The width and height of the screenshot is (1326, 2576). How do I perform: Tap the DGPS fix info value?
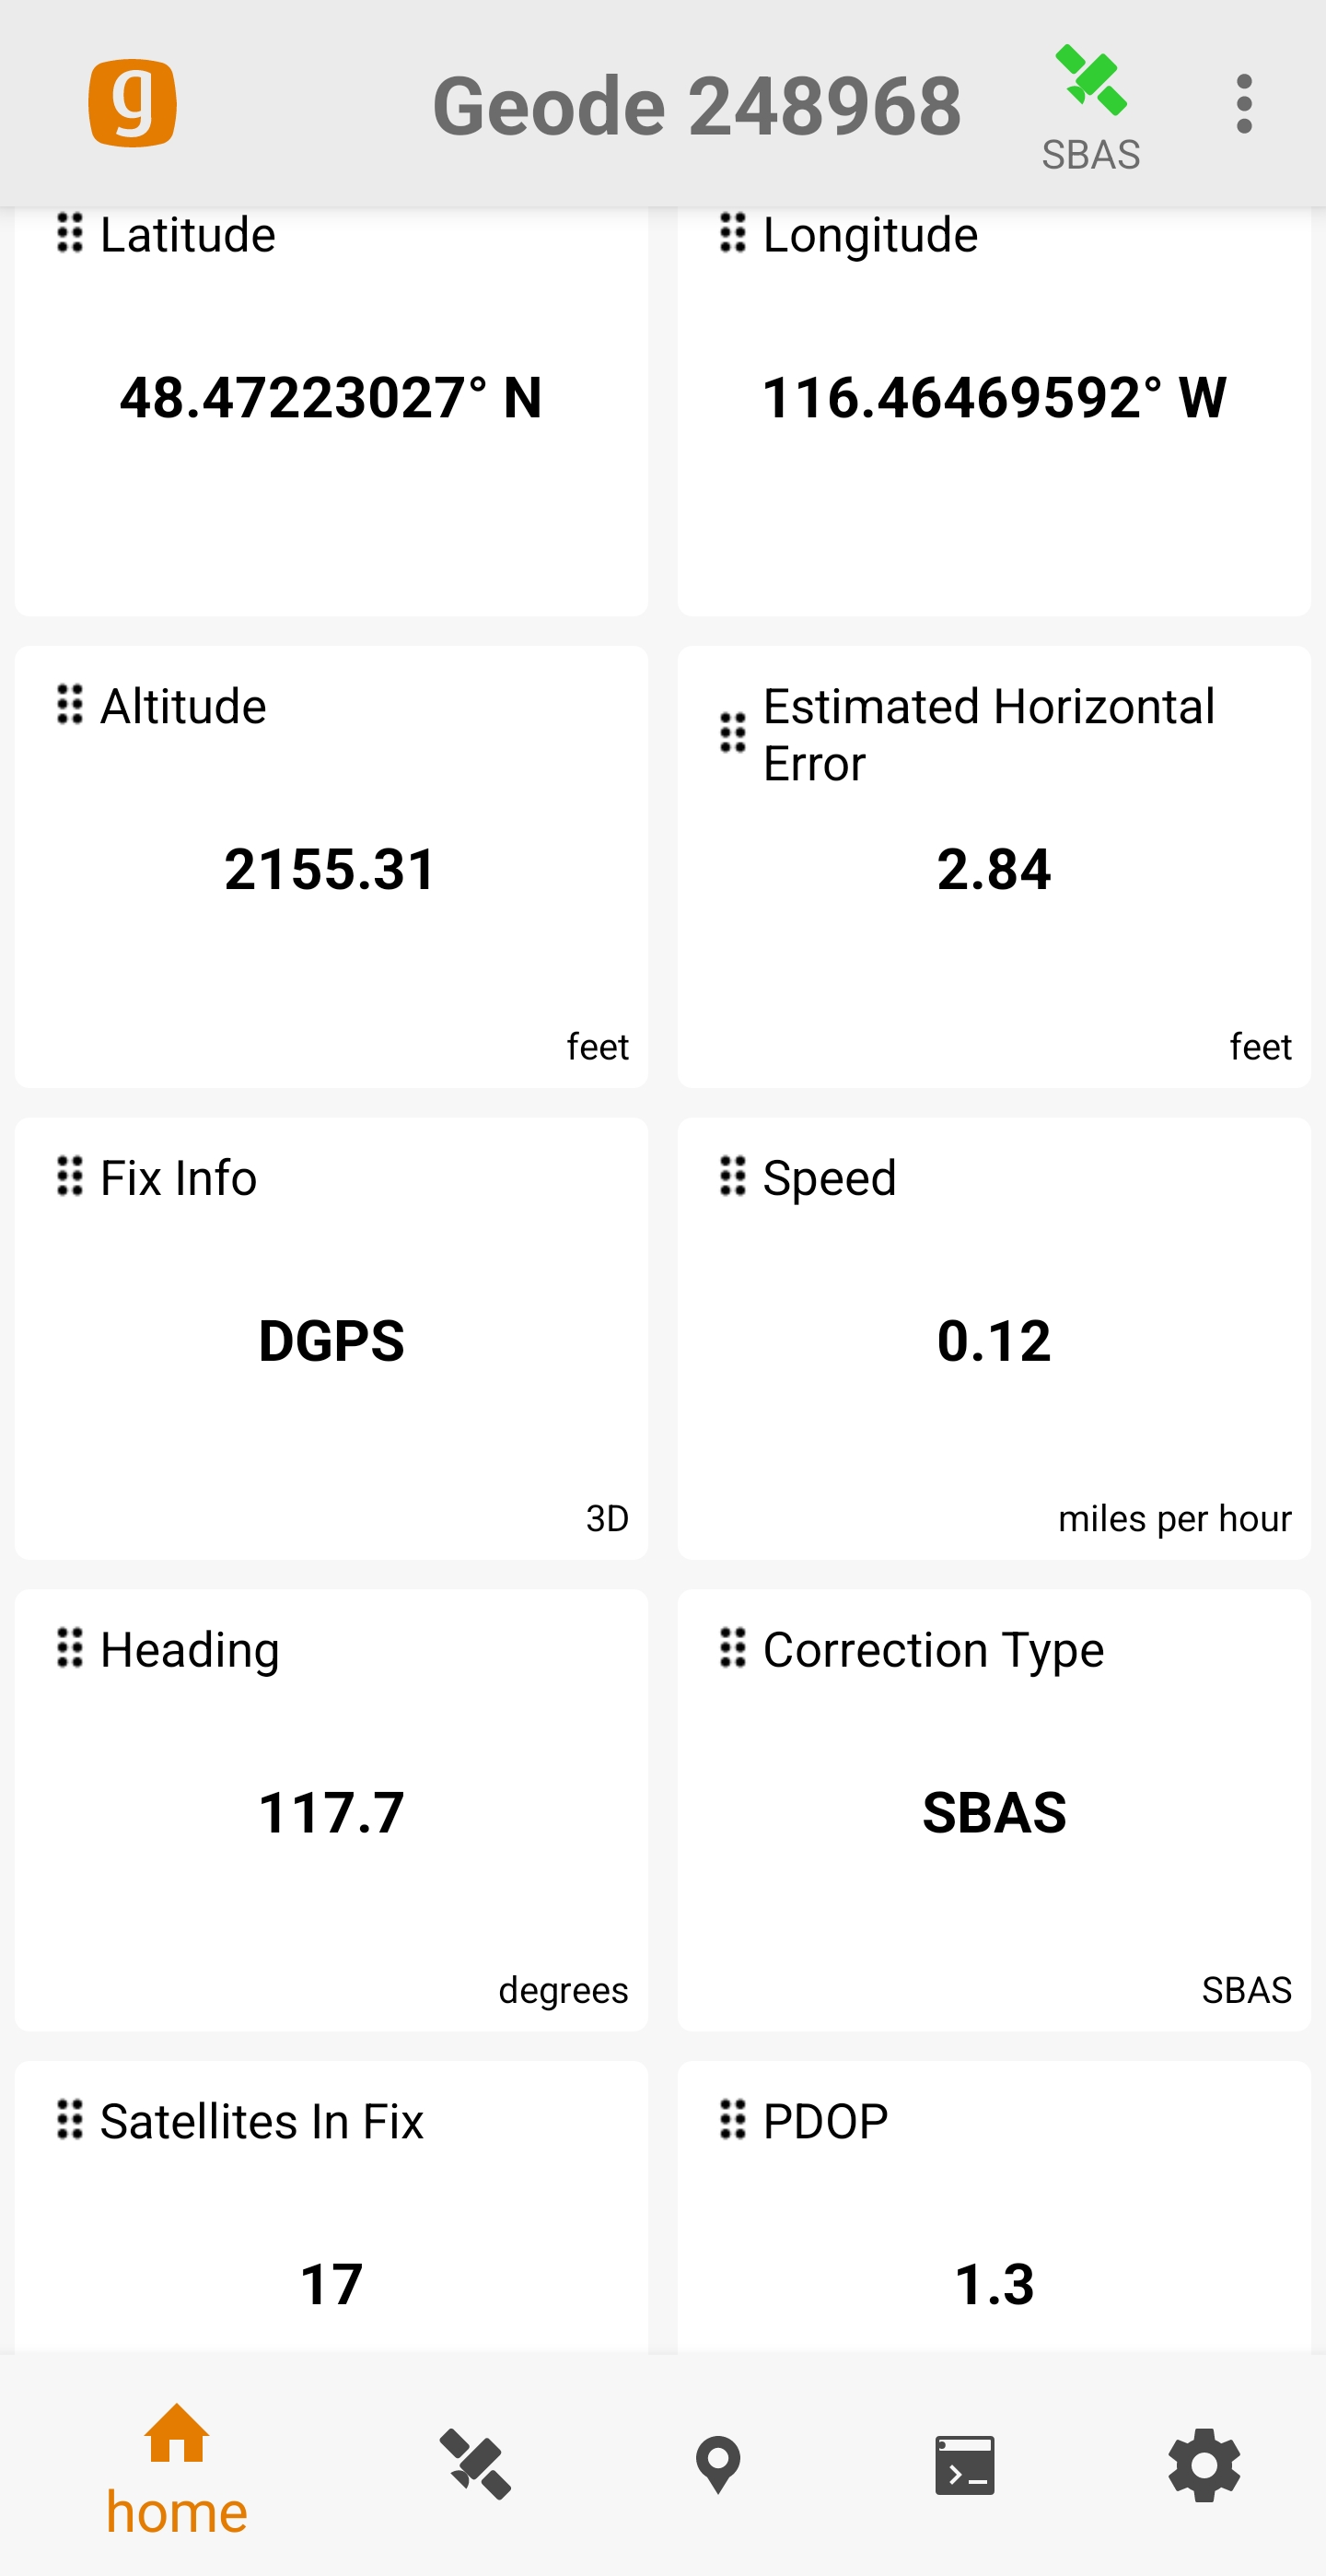331,1340
